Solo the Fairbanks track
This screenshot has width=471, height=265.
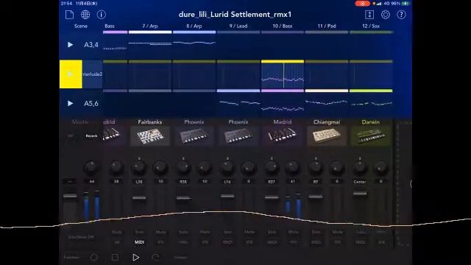pos(139,233)
